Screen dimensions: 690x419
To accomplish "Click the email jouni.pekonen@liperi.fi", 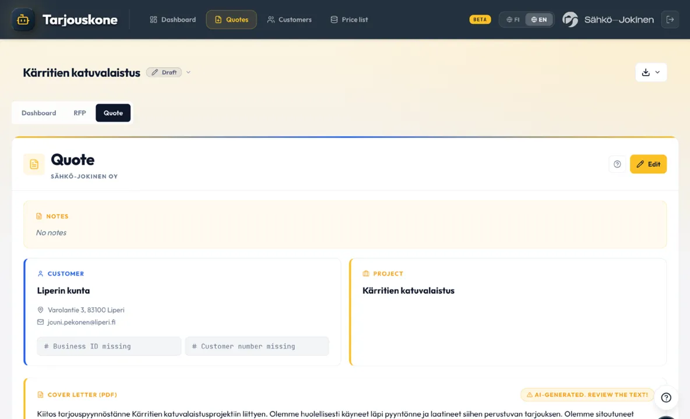I will coord(82,322).
